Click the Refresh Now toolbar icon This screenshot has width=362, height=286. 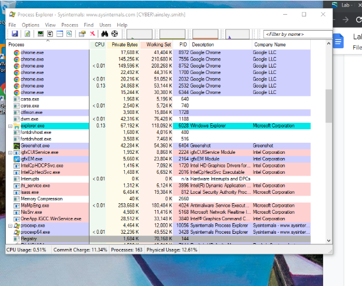[27, 34]
